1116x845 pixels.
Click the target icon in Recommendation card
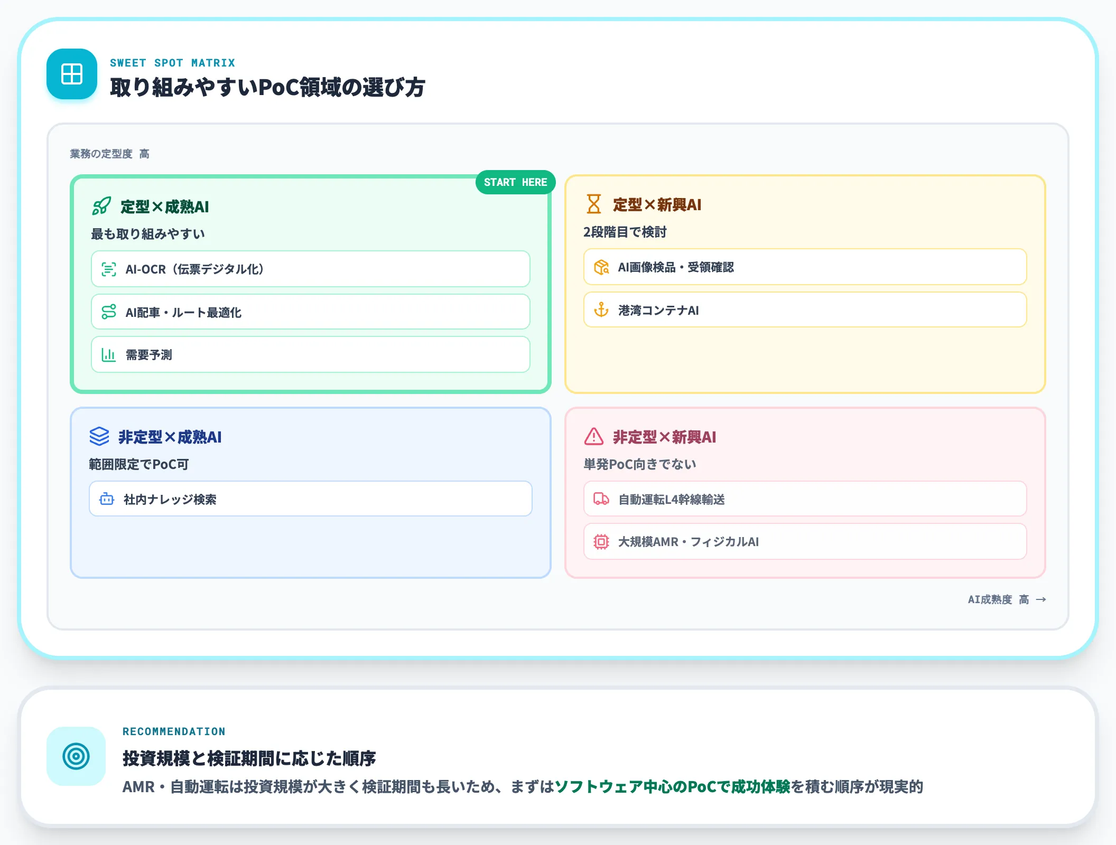(76, 756)
